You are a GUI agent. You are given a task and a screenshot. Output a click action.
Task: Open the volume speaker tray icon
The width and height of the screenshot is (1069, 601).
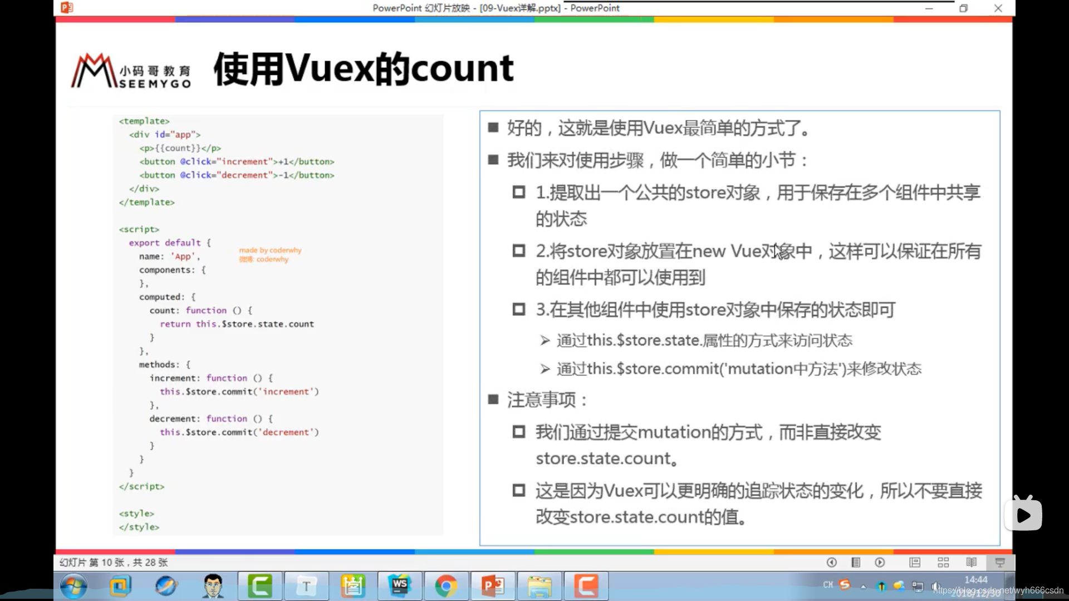pos(935,586)
